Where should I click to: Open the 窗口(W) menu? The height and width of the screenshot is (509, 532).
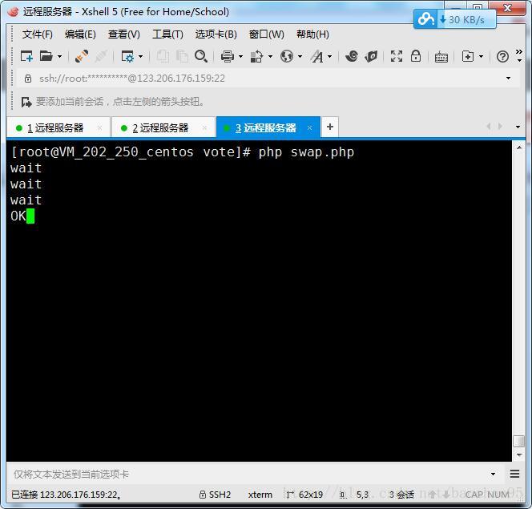[x=266, y=34]
